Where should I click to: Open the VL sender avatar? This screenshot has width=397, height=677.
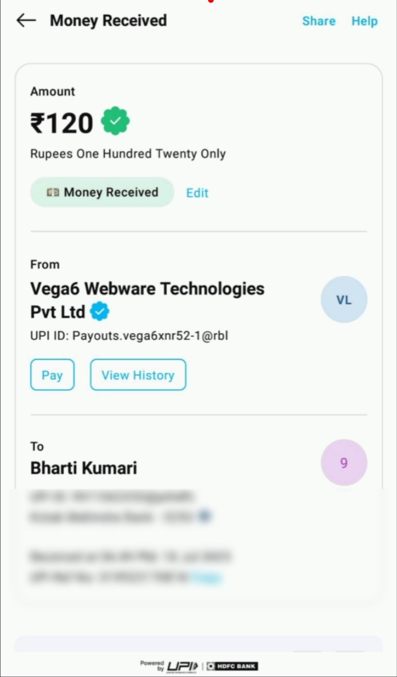point(344,300)
